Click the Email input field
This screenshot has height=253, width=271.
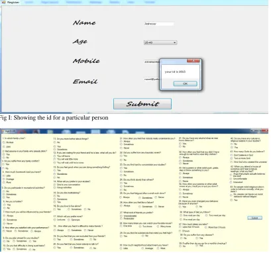(152, 79)
